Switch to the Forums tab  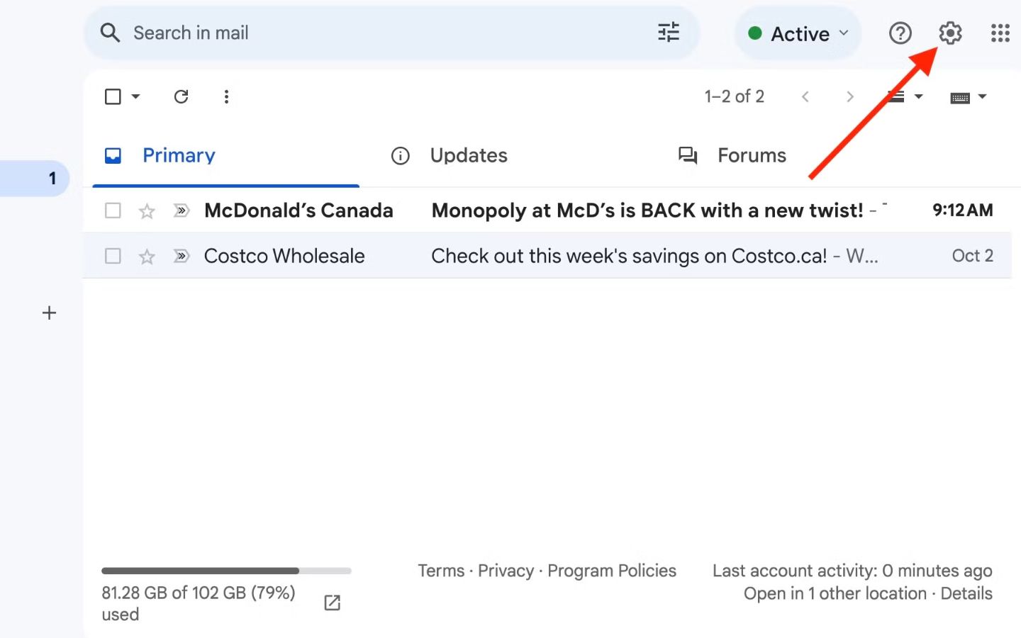752,155
